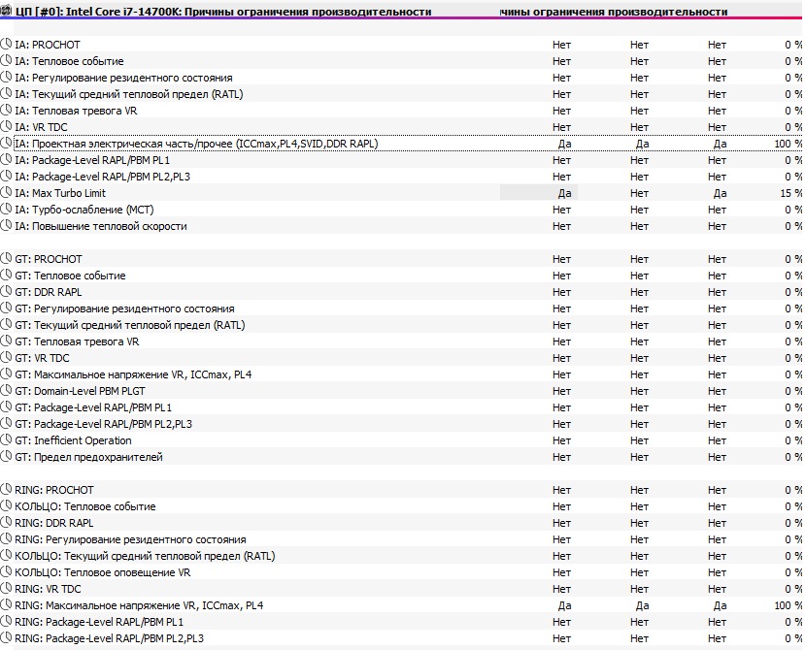The height and width of the screenshot is (650, 805).
Task: Click icon beside RING: PROCHOT
Action: click(x=6, y=489)
